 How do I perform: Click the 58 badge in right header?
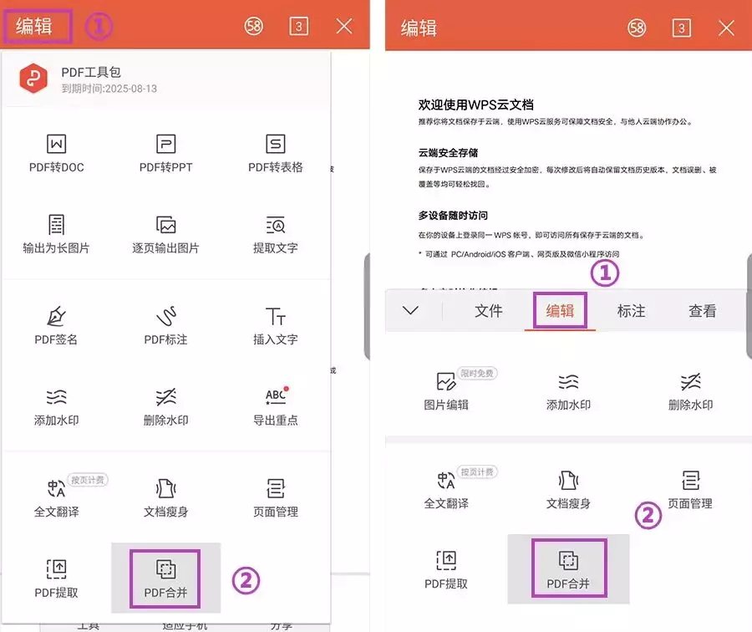point(637,28)
